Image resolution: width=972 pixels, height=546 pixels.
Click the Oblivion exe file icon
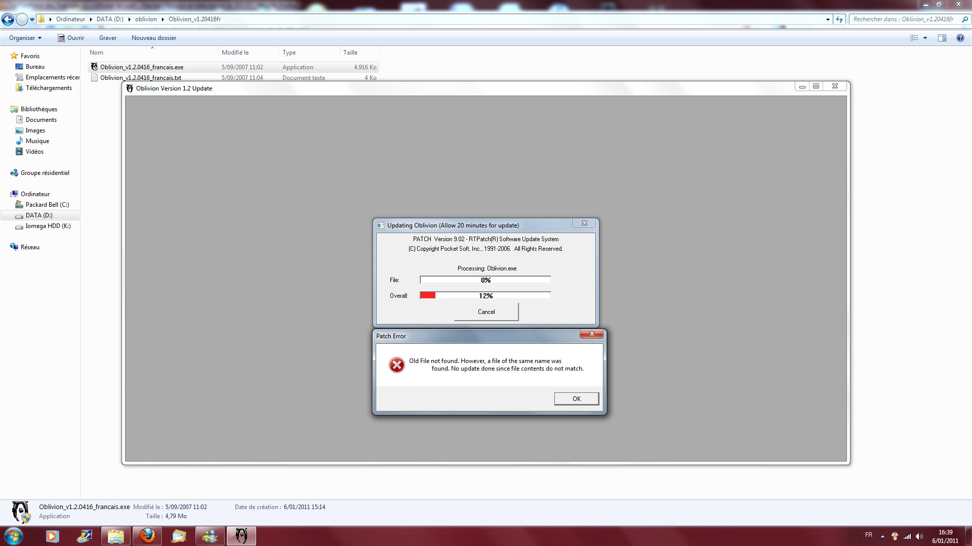click(94, 67)
